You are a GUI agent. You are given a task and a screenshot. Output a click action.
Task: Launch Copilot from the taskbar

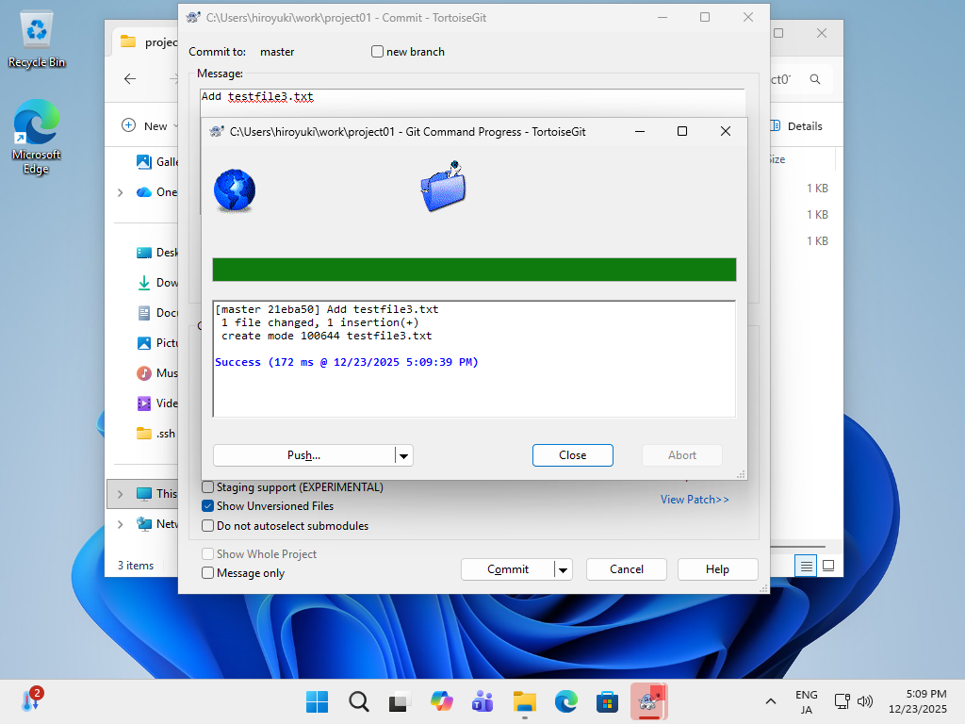(x=441, y=700)
